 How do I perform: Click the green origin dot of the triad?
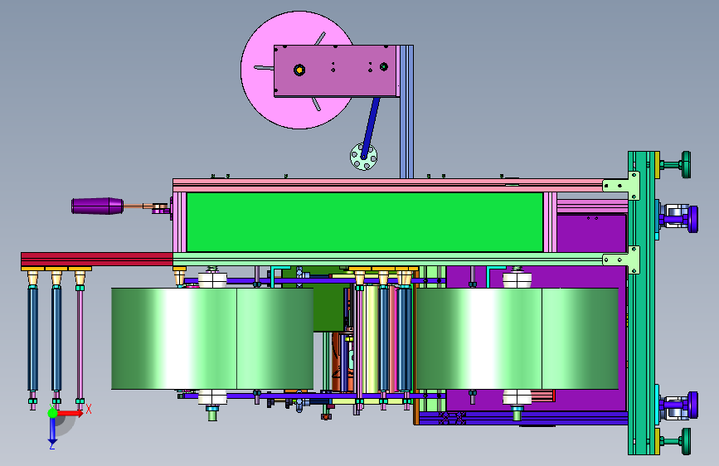[x=52, y=413]
